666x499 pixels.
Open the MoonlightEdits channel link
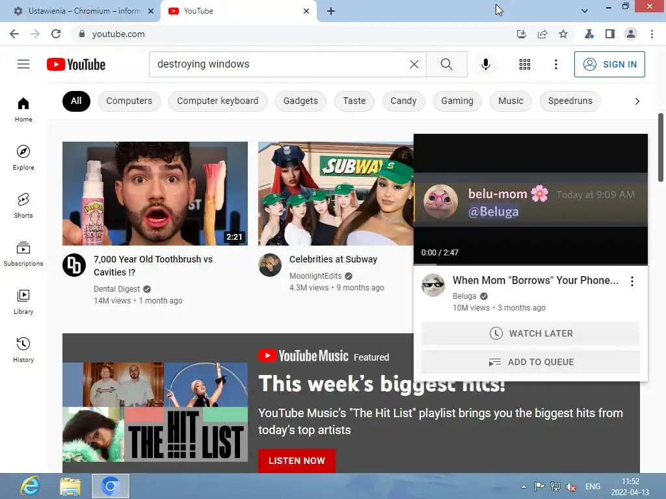pos(315,276)
